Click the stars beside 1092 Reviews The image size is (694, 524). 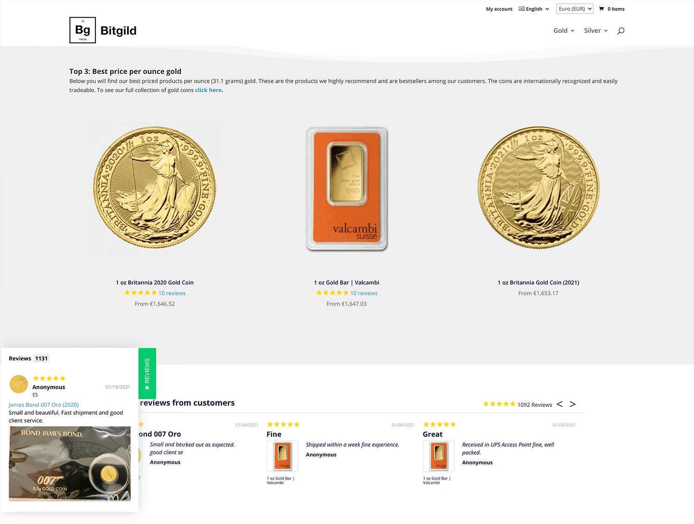(499, 404)
